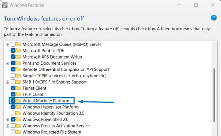Maximize the Windows Features window

pos(196,5)
